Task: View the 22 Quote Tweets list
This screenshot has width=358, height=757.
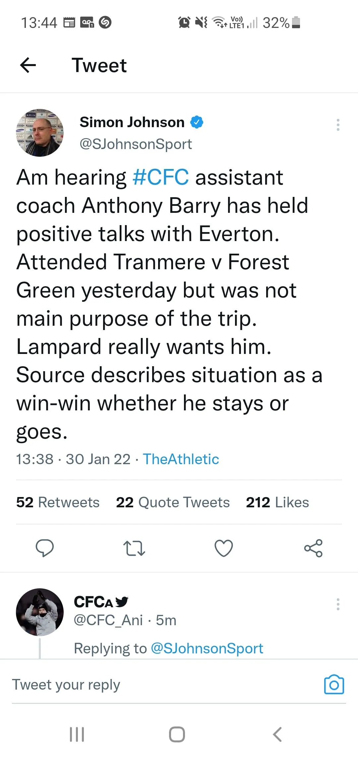Action: tap(173, 502)
